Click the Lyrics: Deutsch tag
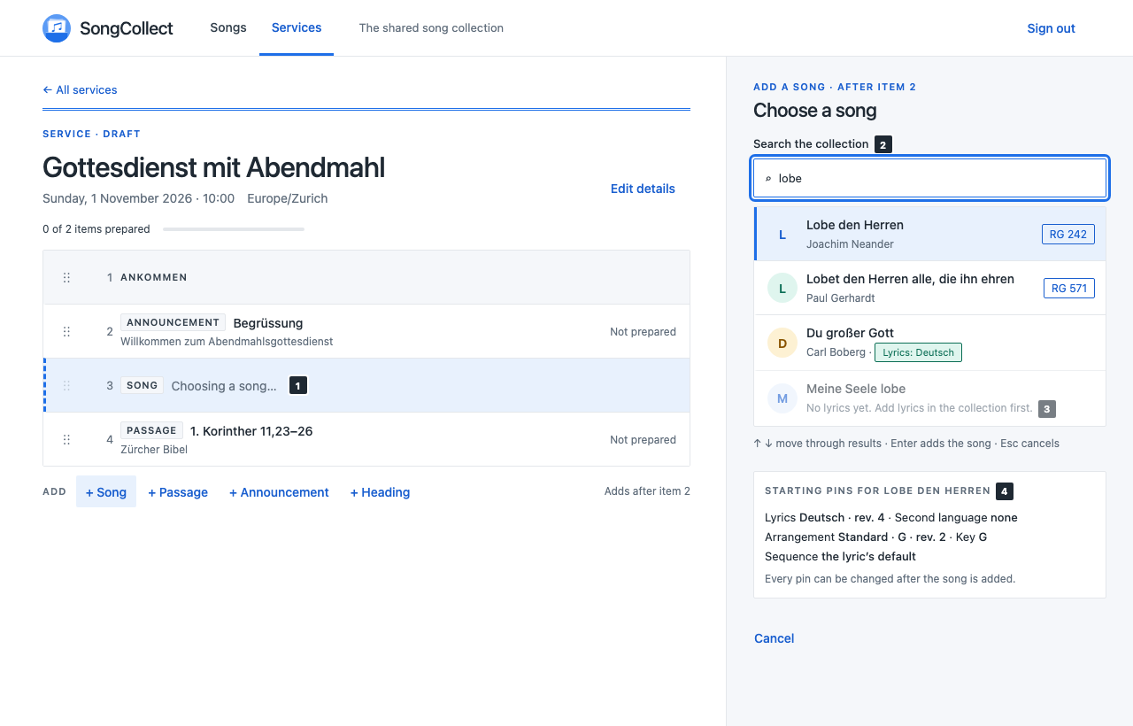 tap(918, 352)
